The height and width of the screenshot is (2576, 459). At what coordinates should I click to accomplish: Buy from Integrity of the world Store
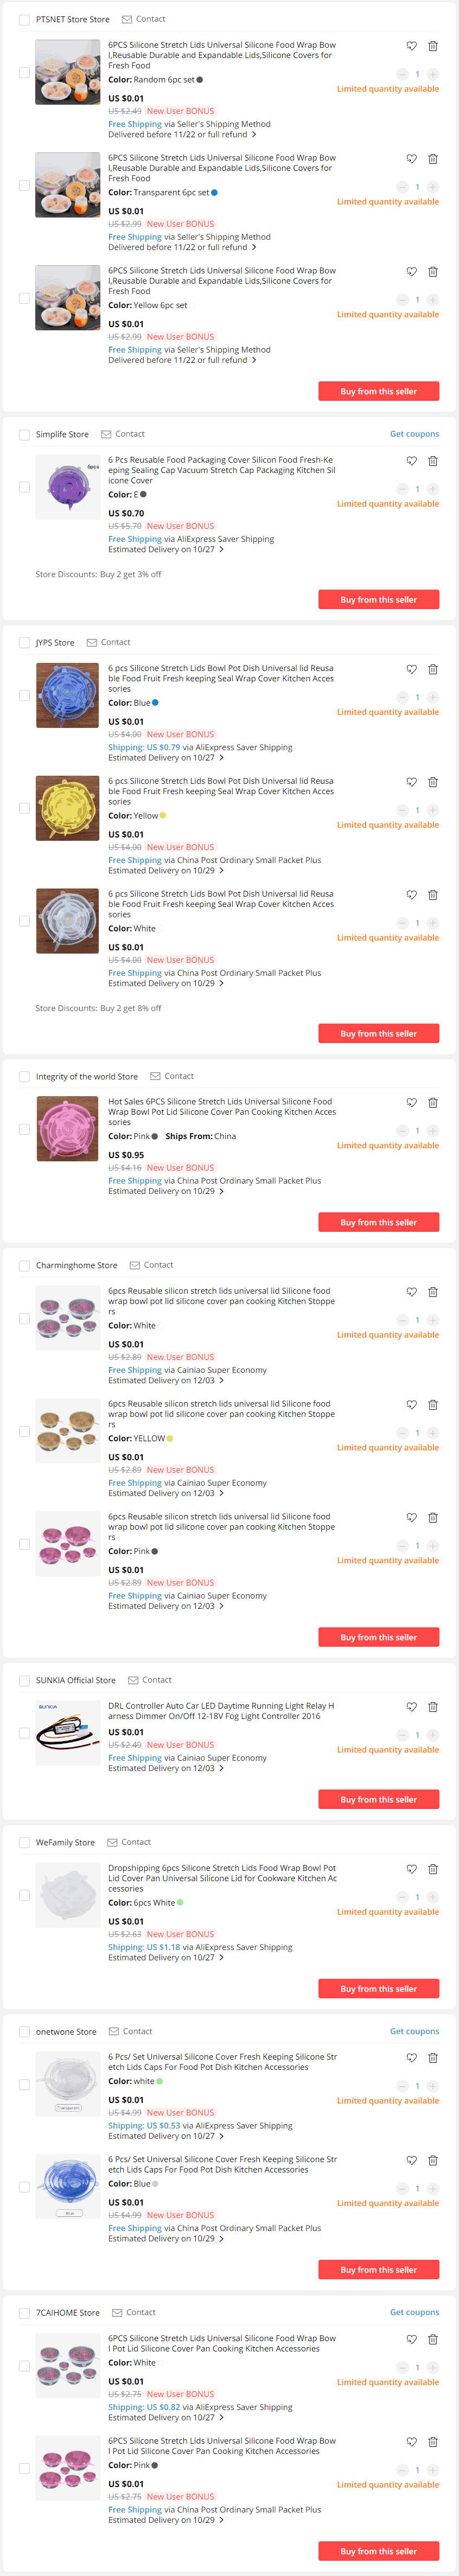pyautogui.click(x=378, y=1222)
